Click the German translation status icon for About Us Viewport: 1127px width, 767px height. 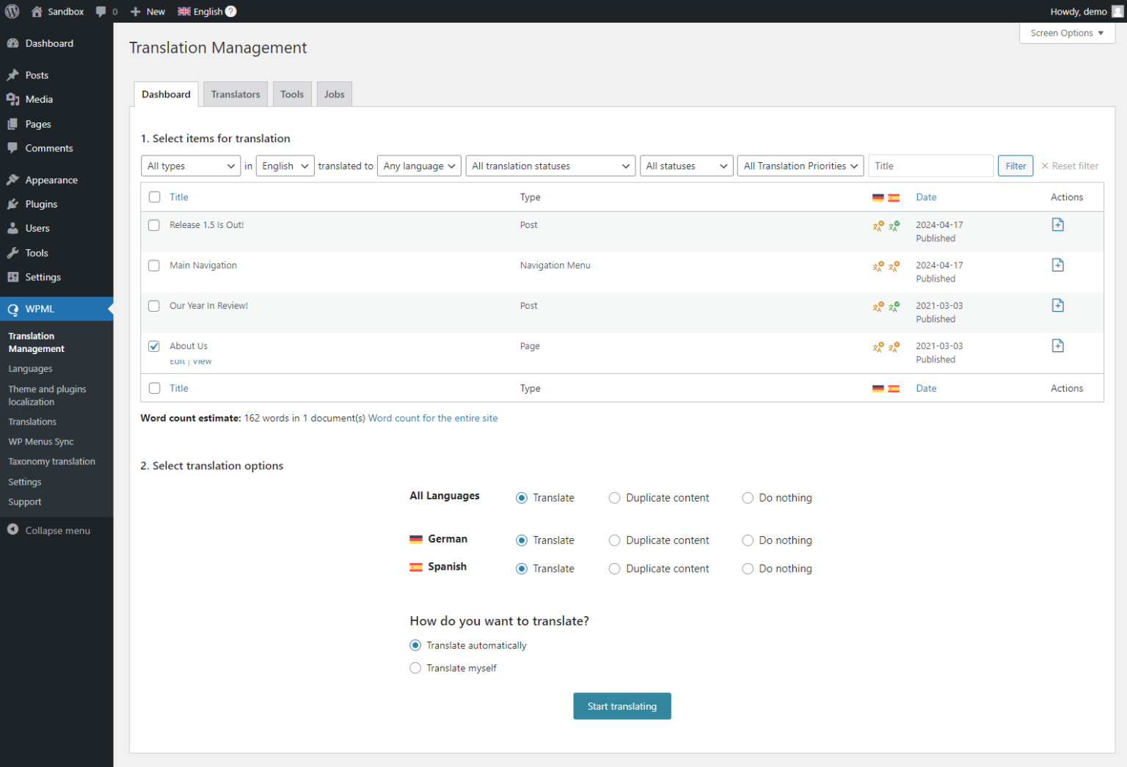click(x=878, y=347)
